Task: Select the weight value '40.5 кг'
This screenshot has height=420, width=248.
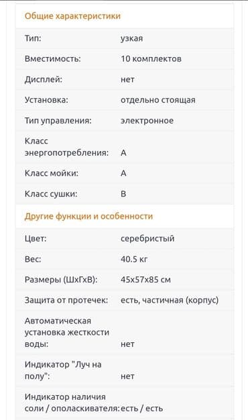Action: click(x=134, y=259)
